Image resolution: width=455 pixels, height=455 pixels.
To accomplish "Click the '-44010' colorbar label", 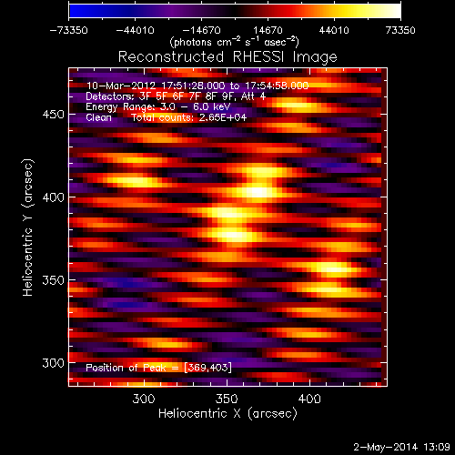I will [x=136, y=30].
